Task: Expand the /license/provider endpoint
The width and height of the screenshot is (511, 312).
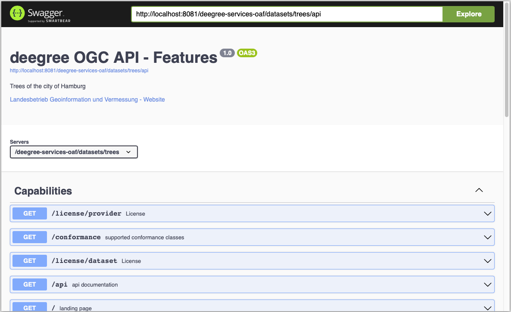Action: click(x=487, y=213)
